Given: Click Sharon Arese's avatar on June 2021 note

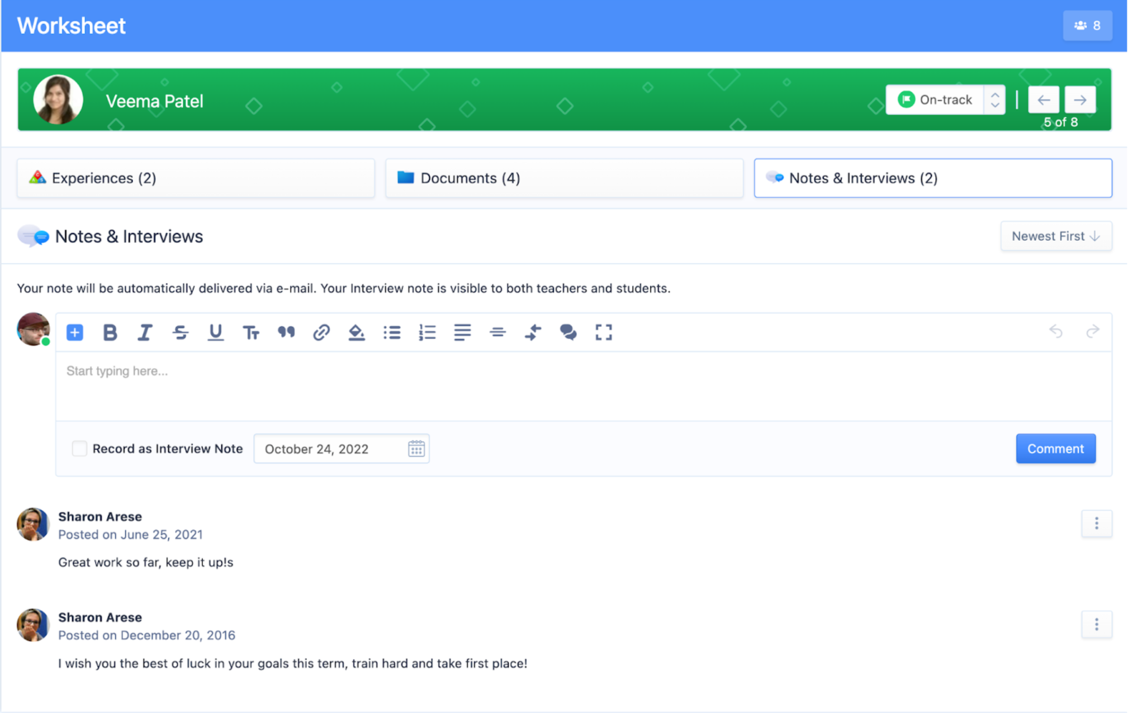Looking at the screenshot, I should coord(33,524).
